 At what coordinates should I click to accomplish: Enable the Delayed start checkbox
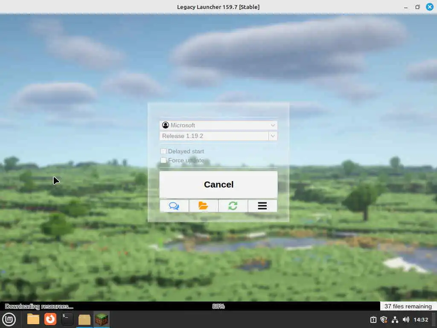pyautogui.click(x=163, y=151)
